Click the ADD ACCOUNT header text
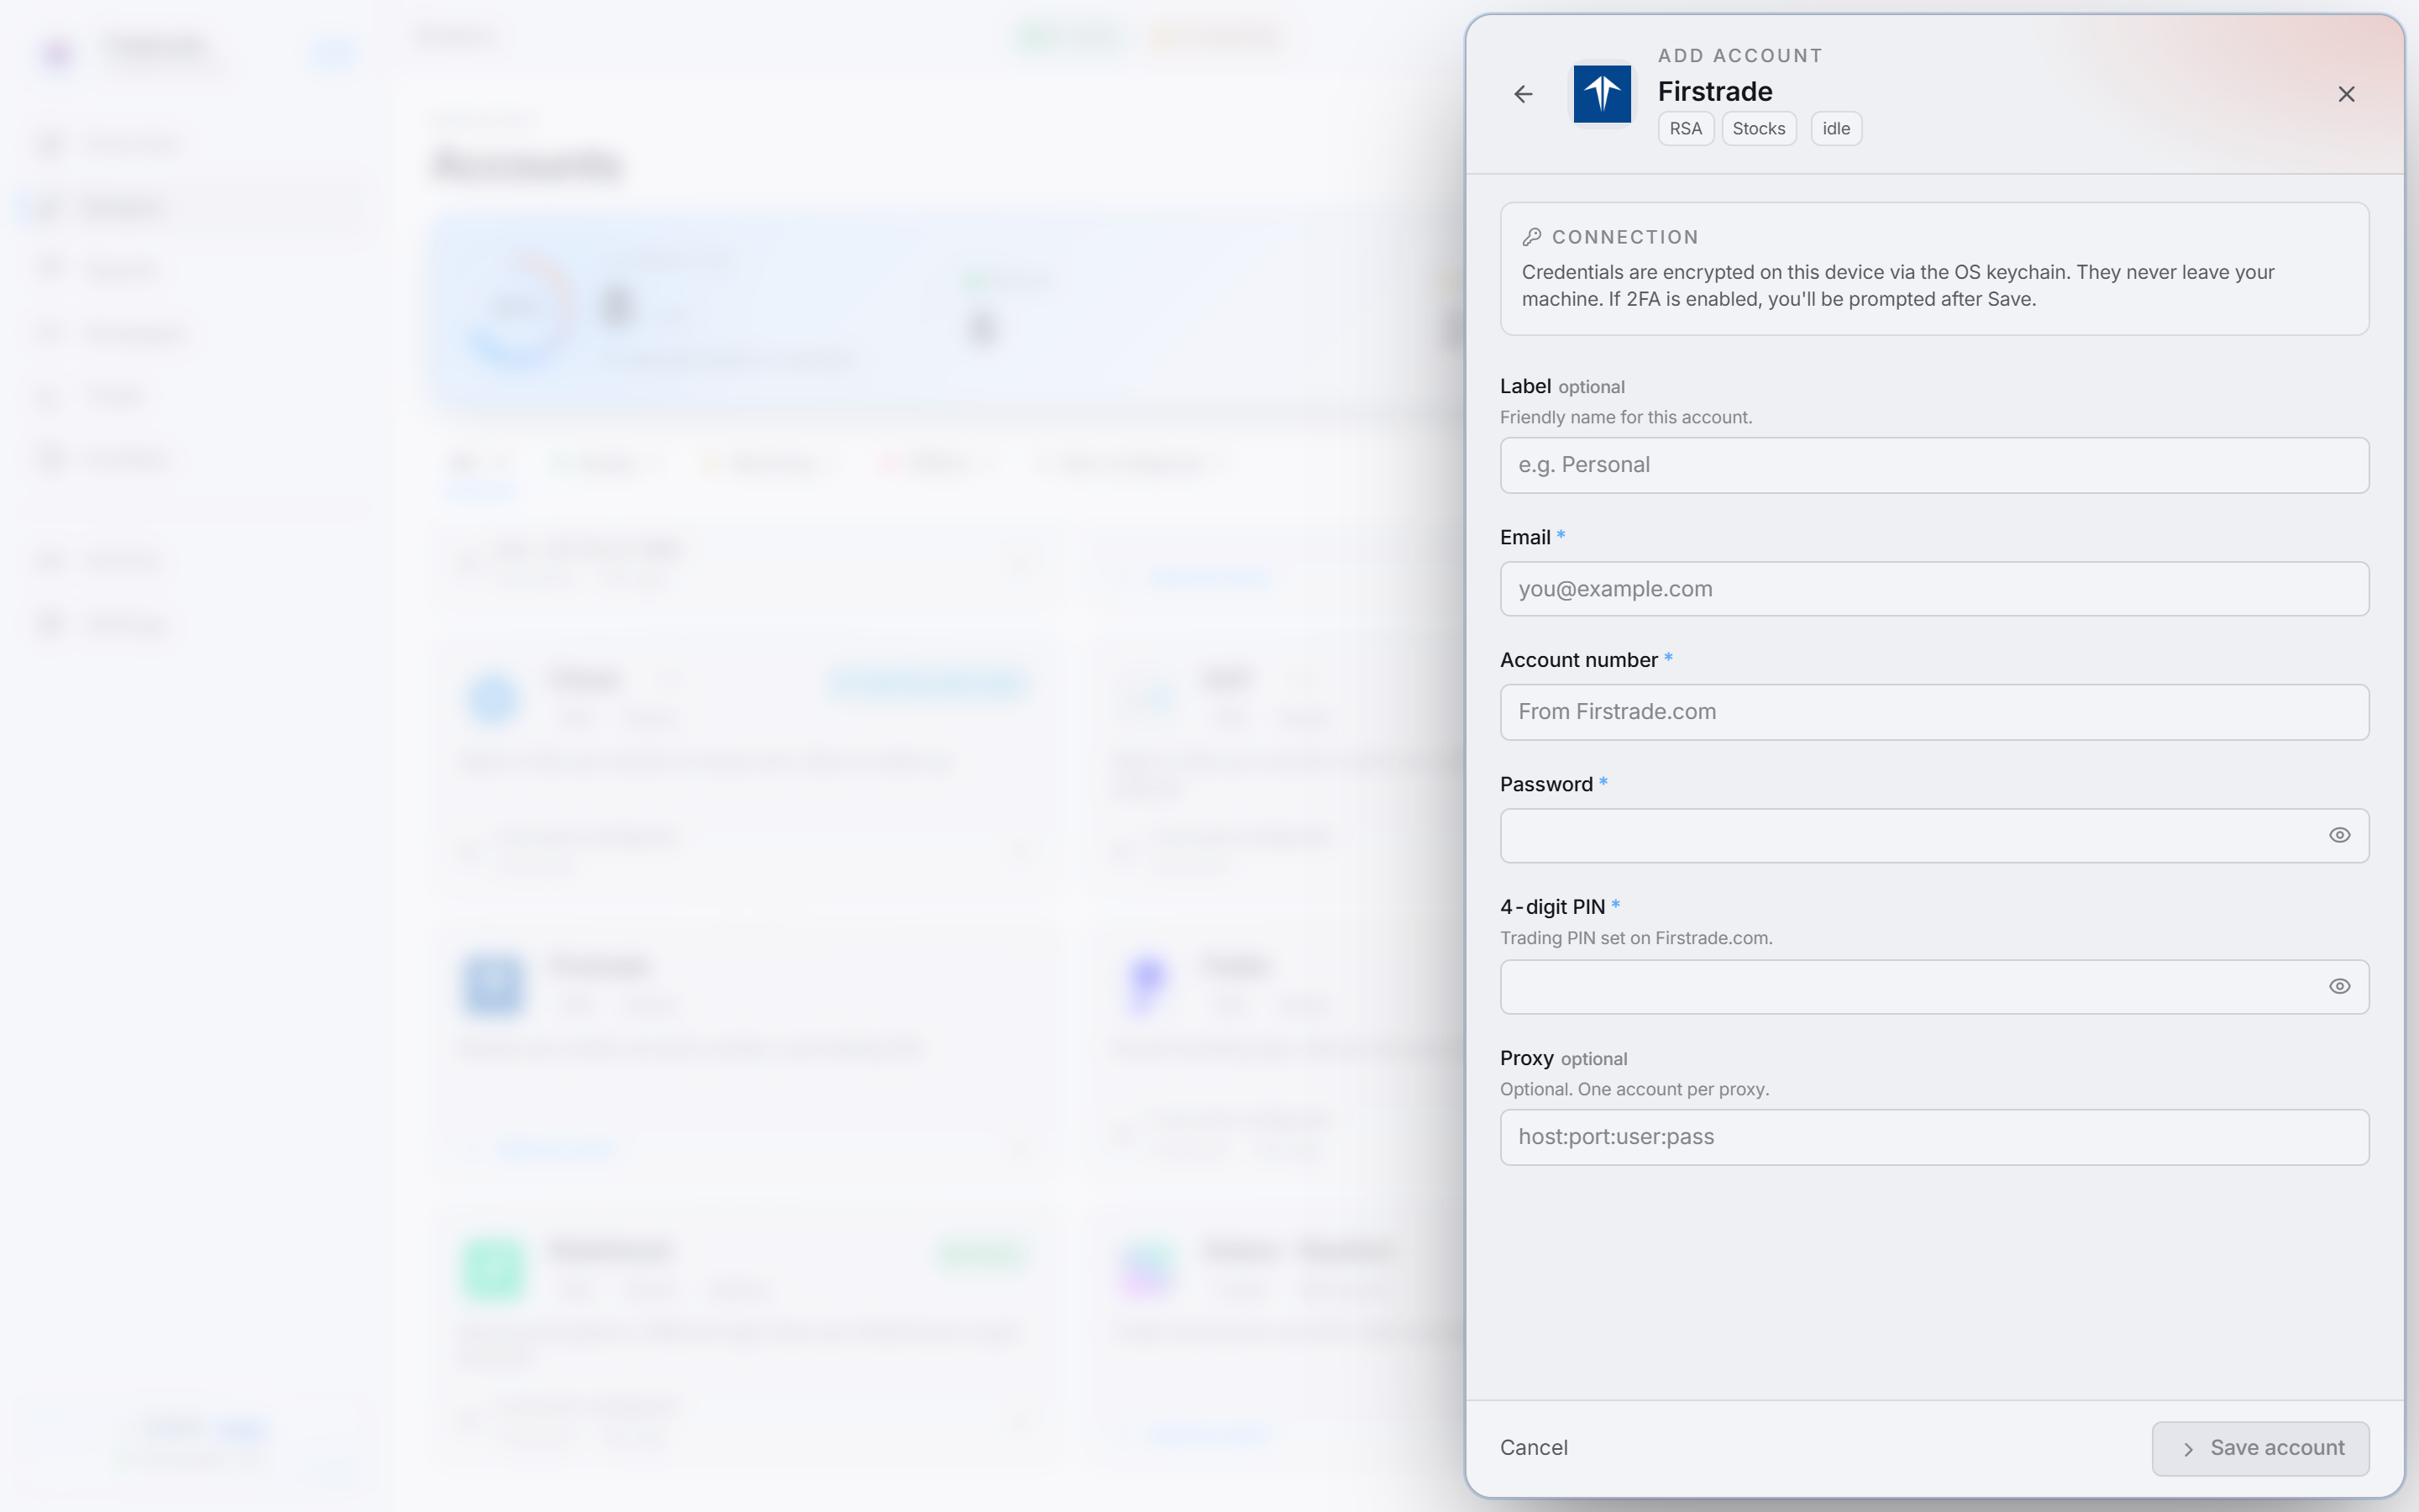 pyautogui.click(x=1739, y=56)
